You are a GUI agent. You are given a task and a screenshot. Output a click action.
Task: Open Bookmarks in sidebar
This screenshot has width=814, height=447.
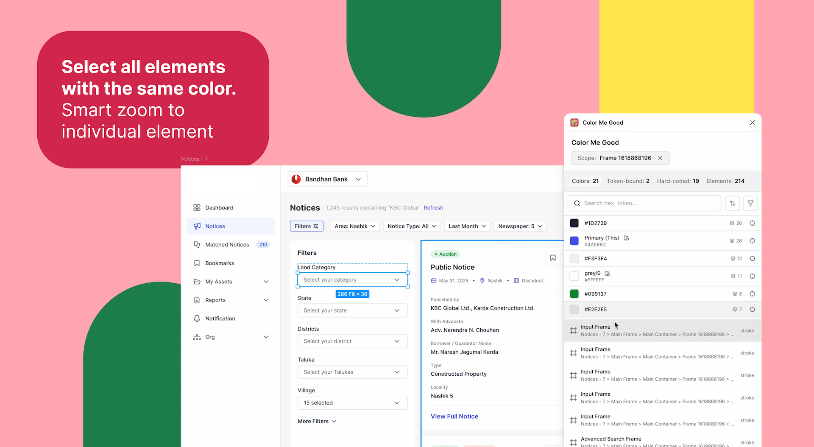[231, 263]
